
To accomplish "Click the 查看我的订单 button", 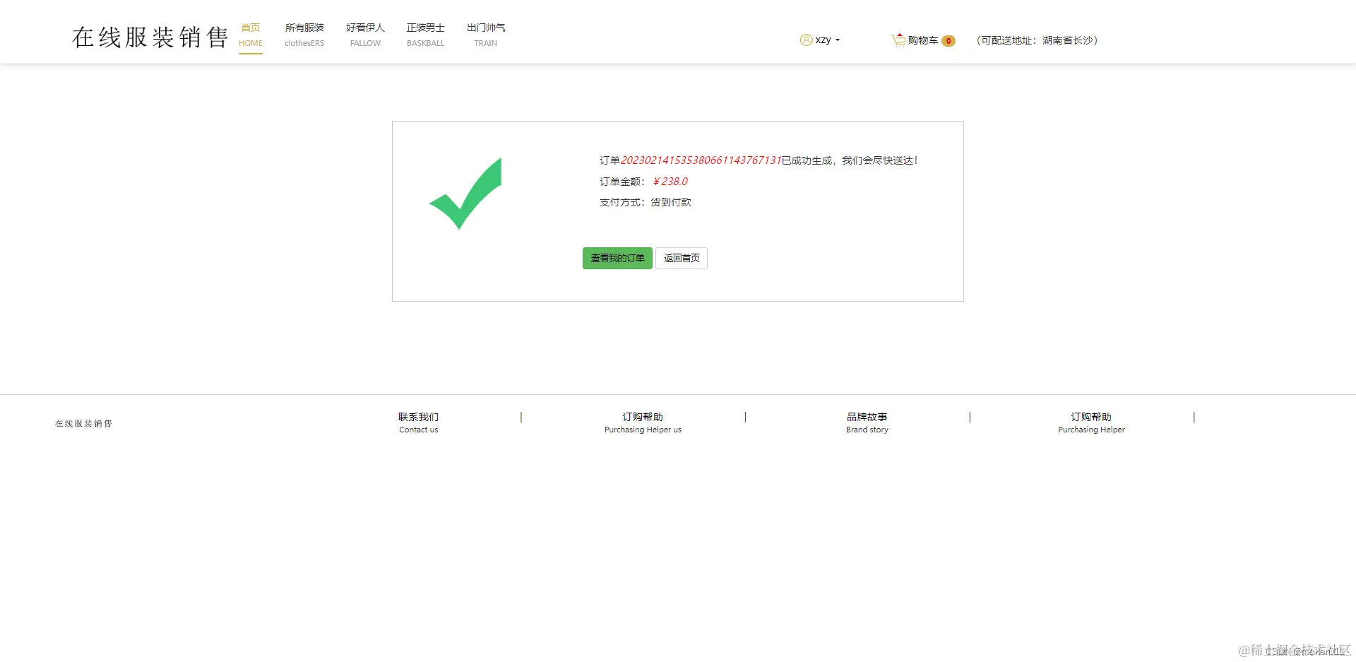I will pyautogui.click(x=617, y=258).
